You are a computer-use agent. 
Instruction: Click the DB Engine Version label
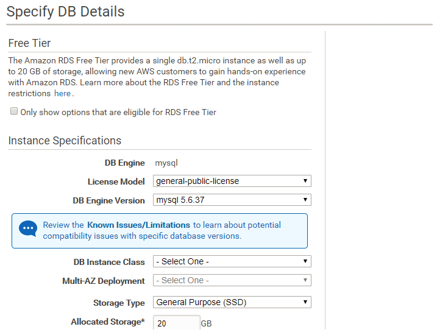point(108,200)
